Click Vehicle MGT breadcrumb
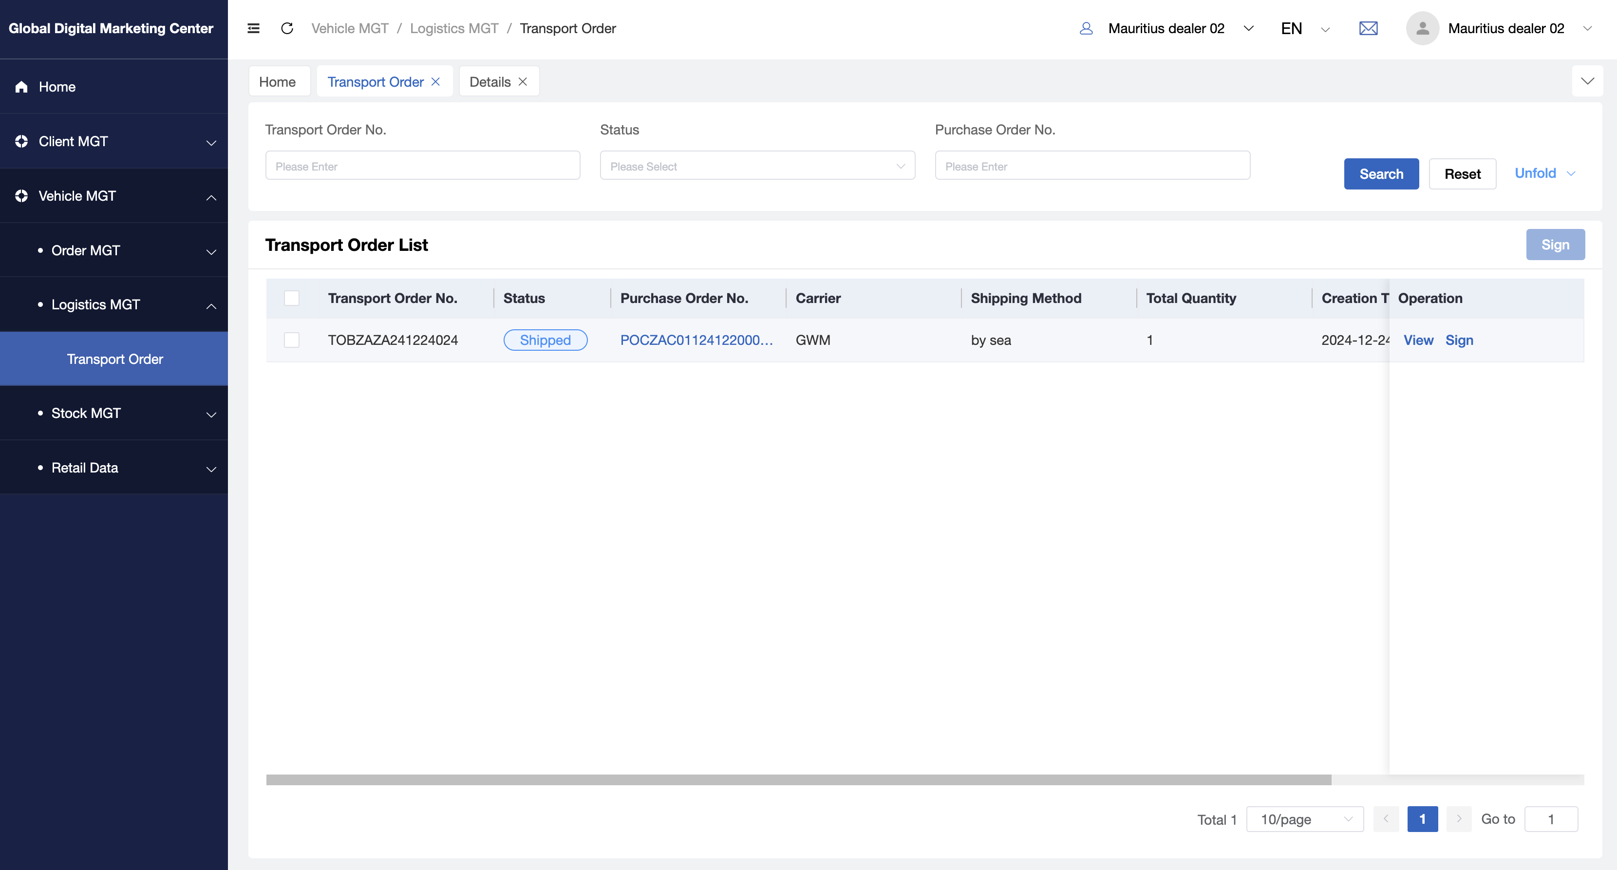 point(350,28)
